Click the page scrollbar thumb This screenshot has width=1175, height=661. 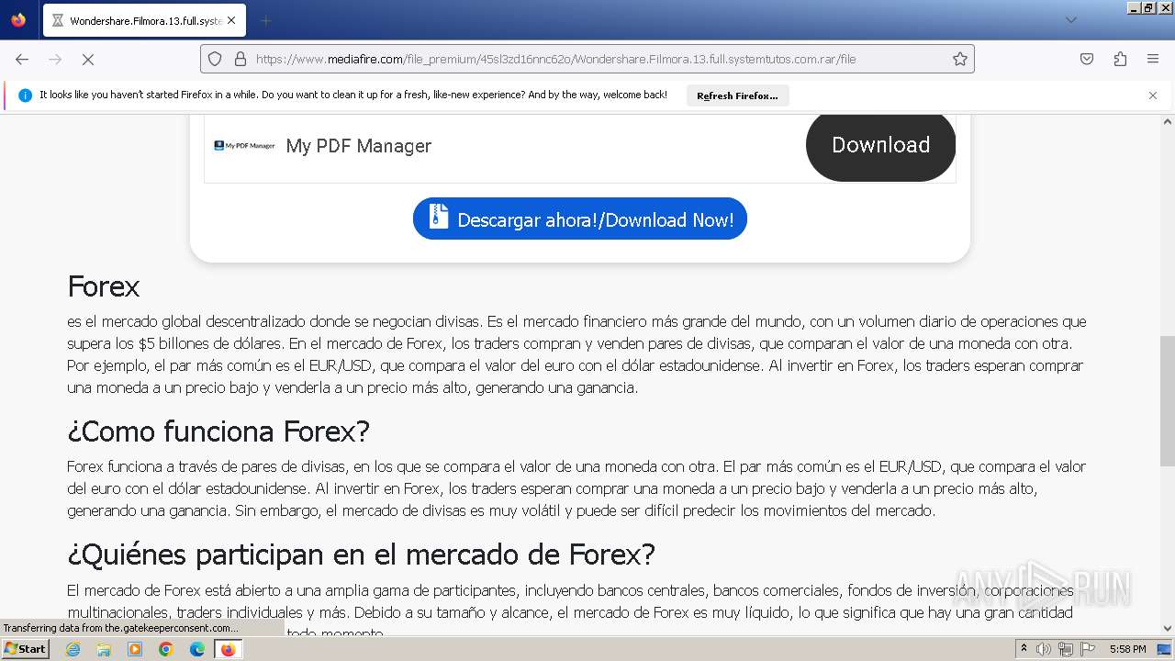[1168, 401]
